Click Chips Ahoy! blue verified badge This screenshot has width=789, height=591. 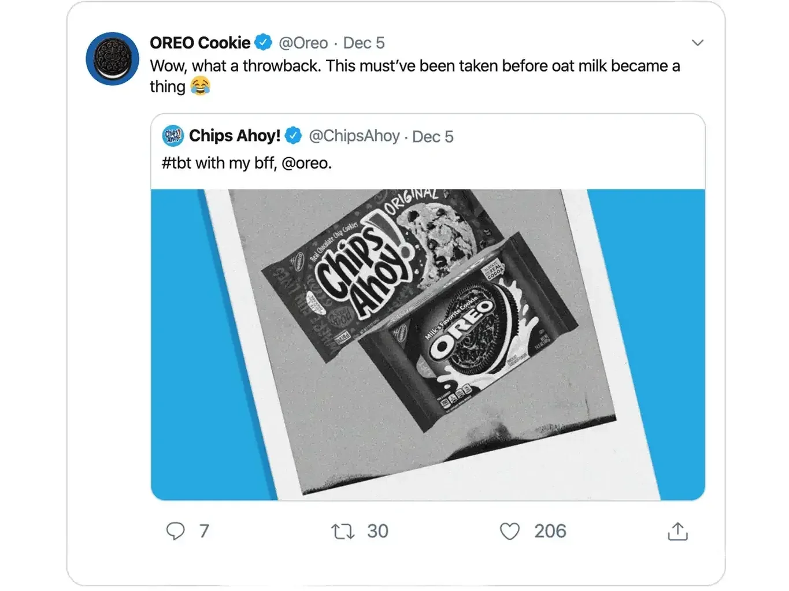click(x=294, y=136)
